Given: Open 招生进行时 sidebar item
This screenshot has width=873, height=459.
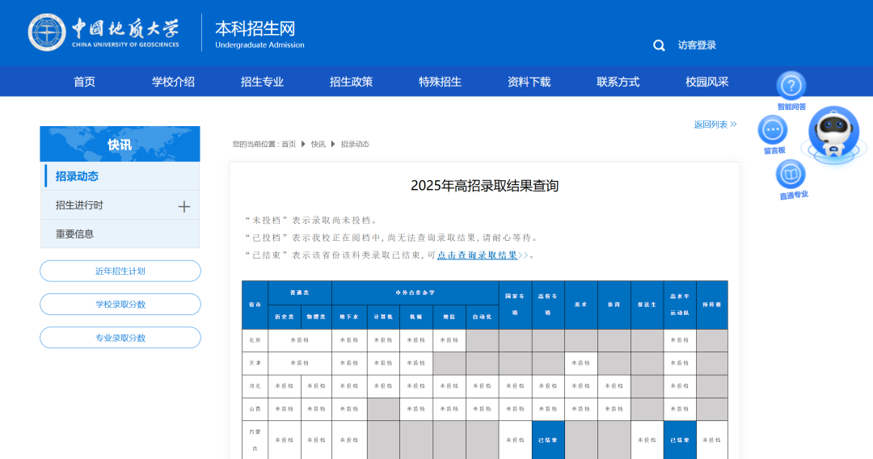Looking at the screenshot, I should click(120, 205).
